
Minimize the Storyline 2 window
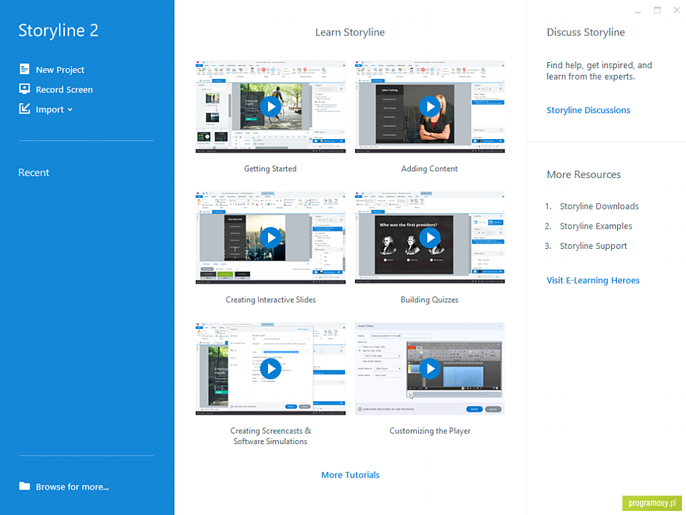[x=638, y=11]
